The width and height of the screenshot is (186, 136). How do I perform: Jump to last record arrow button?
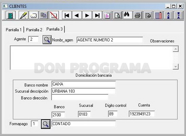pyautogui.click(x=97, y=15)
